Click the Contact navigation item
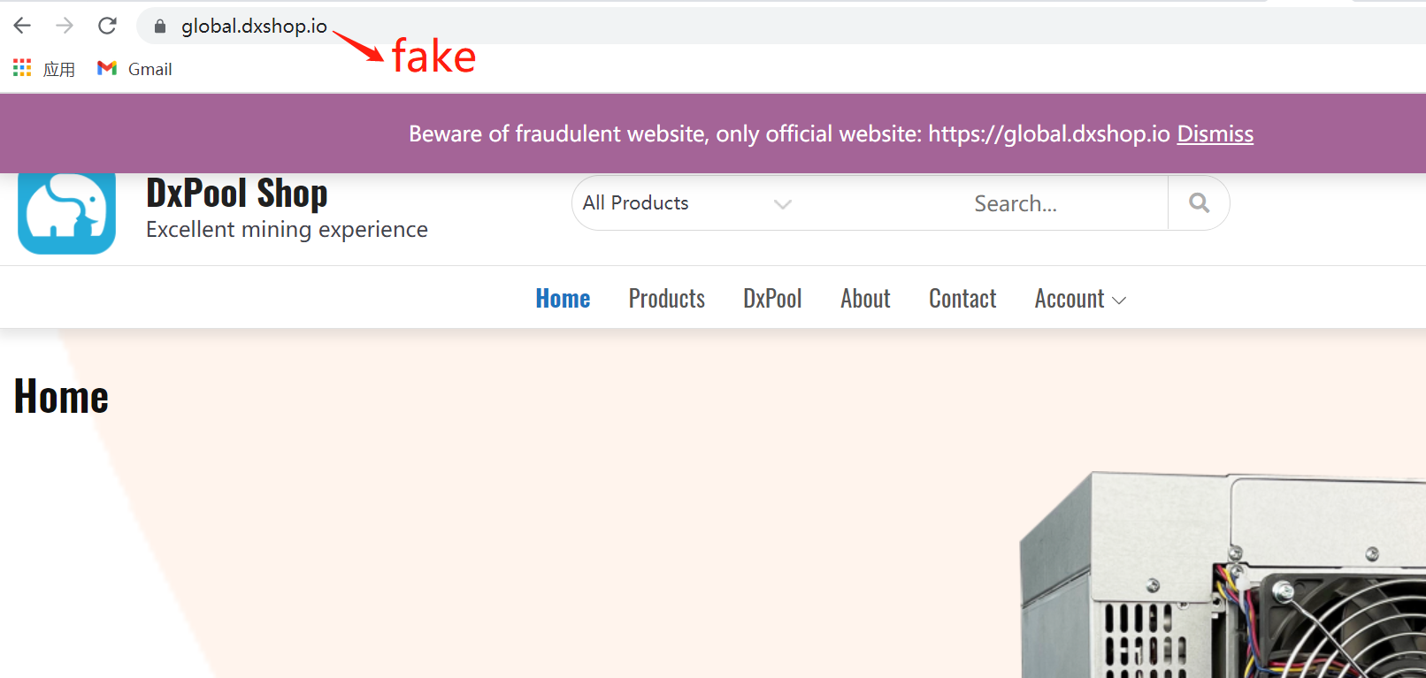The image size is (1426, 678). (x=962, y=298)
